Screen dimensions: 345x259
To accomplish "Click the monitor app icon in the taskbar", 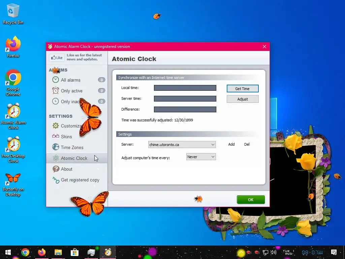I will click(x=91, y=252).
